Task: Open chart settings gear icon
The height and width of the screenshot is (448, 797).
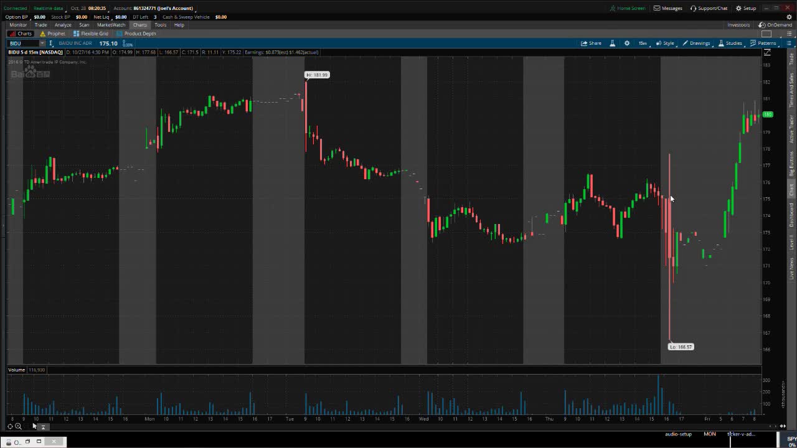Action: 627,44
